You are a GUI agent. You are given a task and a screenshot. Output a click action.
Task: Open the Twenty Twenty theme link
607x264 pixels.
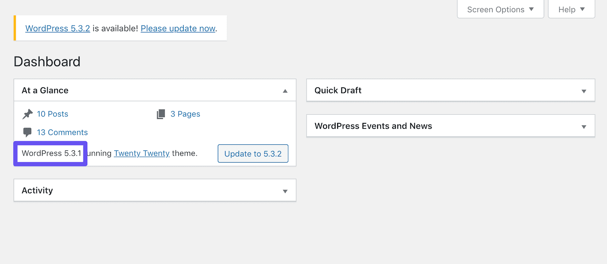[142, 153]
